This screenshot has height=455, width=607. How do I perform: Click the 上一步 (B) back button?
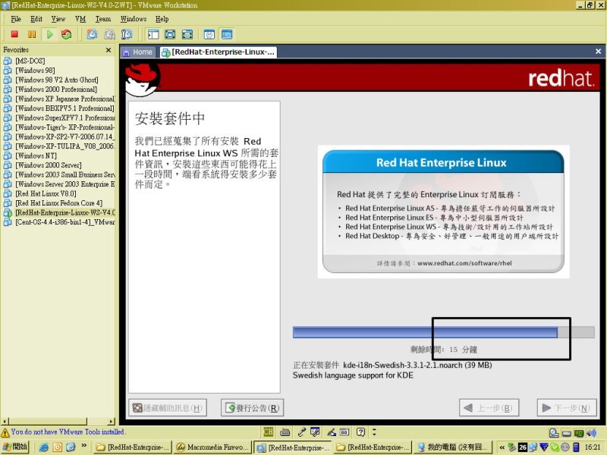click(x=489, y=408)
